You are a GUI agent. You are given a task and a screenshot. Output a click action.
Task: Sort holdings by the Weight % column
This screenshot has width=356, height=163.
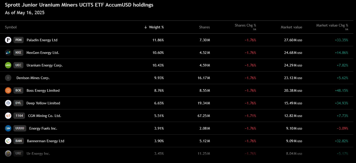pos(156,27)
